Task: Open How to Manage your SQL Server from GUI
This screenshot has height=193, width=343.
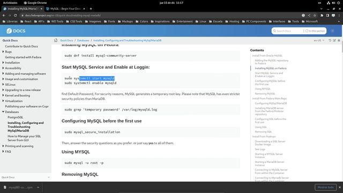Action: [24, 138]
